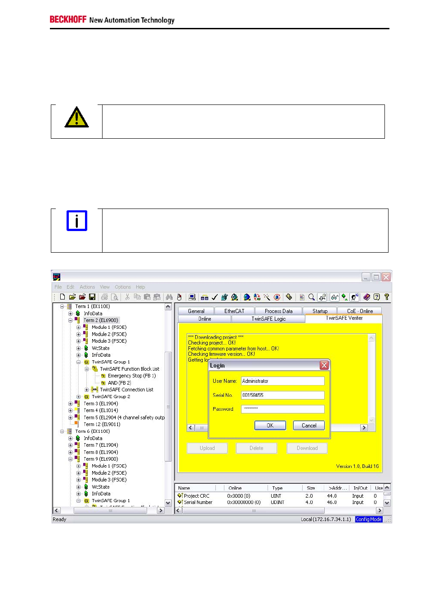Select Term 7 (EL1904) tree item

tap(101, 445)
